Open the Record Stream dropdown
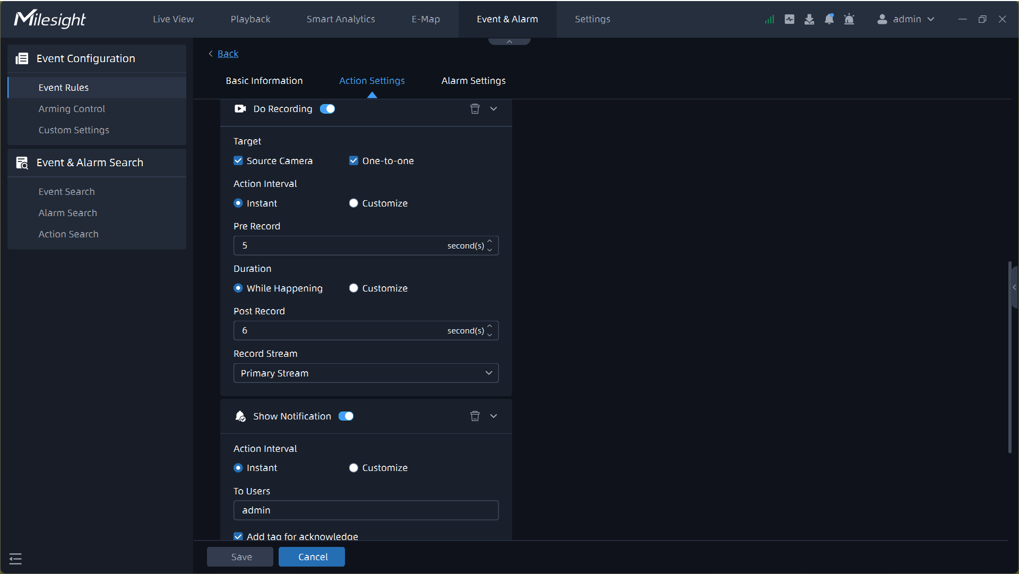The image size is (1019, 574). 366,373
